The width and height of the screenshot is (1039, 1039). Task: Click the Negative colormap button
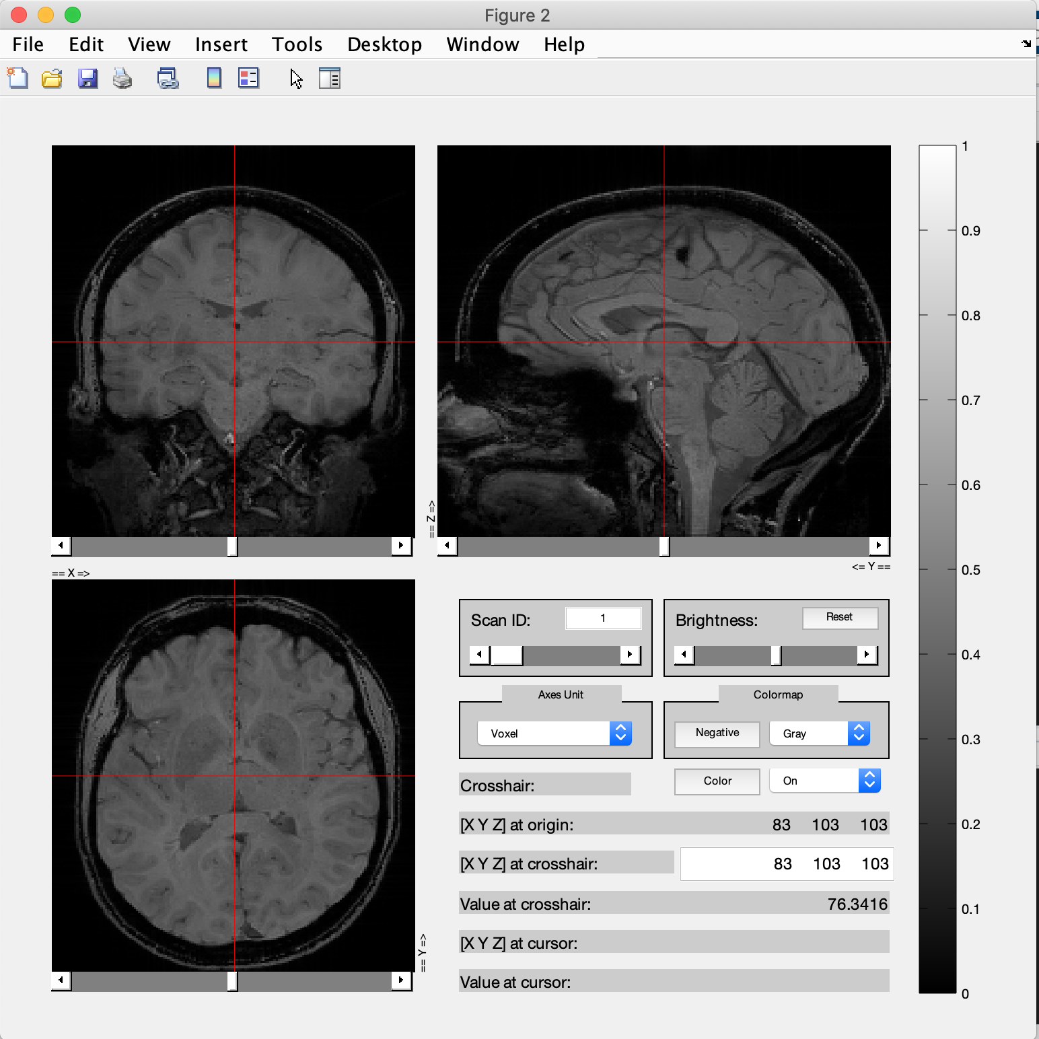click(717, 733)
